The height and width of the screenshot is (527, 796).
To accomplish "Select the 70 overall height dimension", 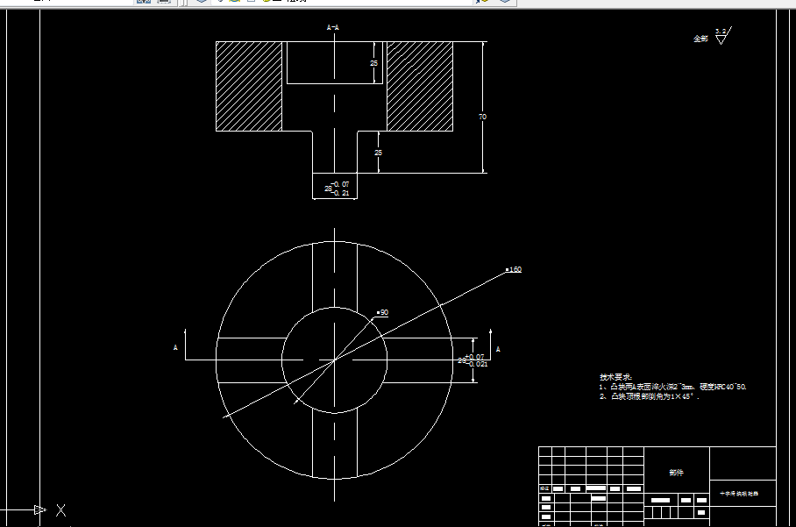I will 482,117.
